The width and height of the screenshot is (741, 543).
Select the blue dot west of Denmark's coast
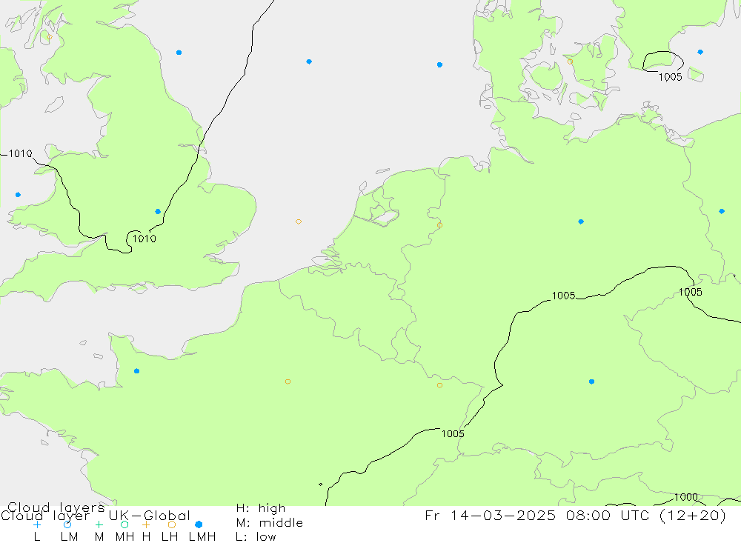click(439, 64)
